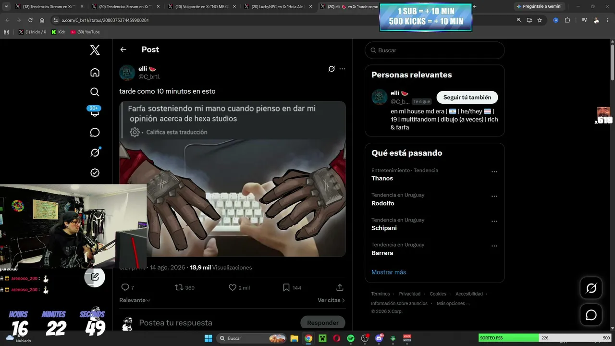Open the Thanos trending topic

tap(382, 178)
